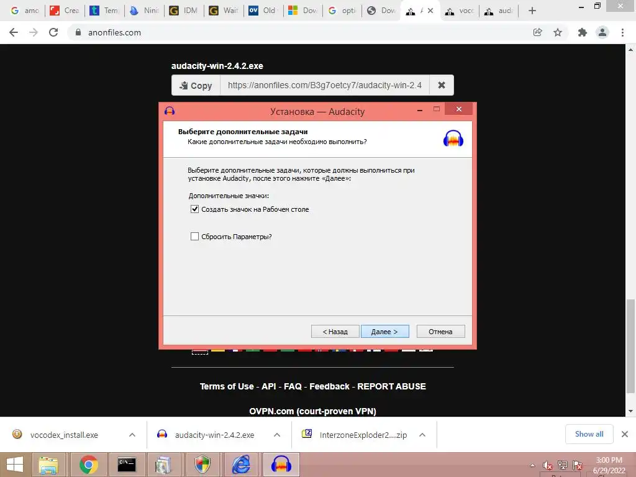Switch to the 'IDM' tab
This screenshot has width=636, height=477.
click(183, 11)
